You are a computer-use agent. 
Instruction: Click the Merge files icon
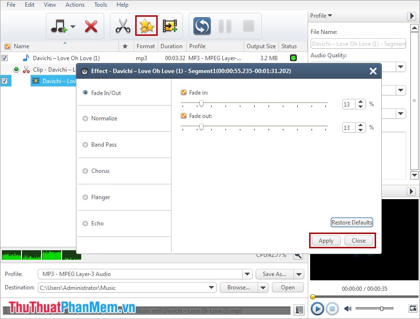click(x=169, y=26)
